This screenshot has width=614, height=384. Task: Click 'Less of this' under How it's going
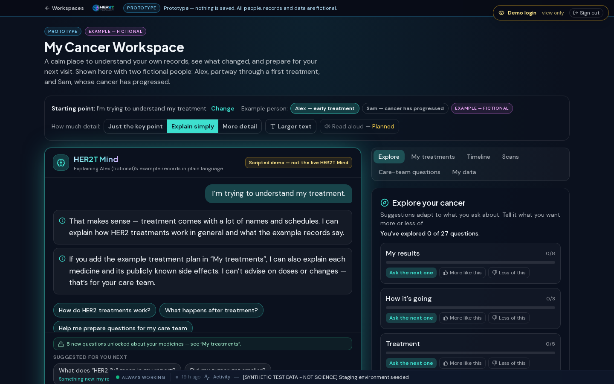click(509, 318)
